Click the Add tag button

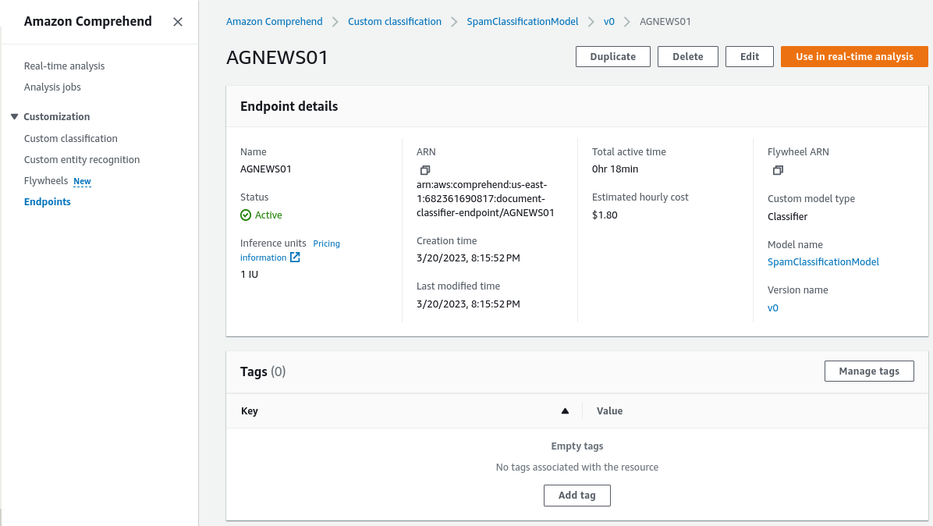(577, 496)
